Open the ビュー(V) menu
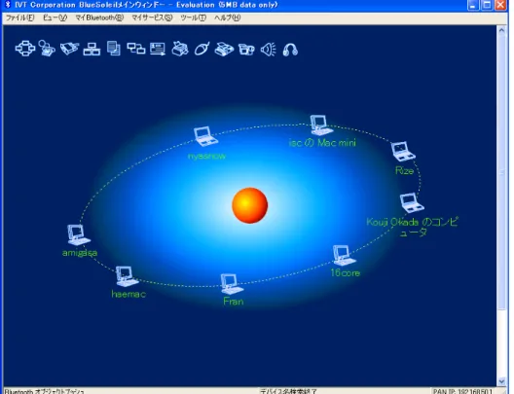514x394 pixels. coord(55,18)
